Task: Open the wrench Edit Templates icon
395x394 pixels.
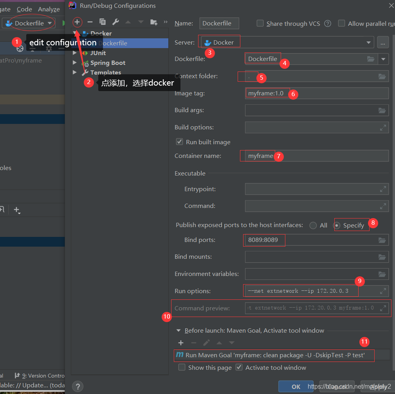Action: pyautogui.click(x=115, y=22)
